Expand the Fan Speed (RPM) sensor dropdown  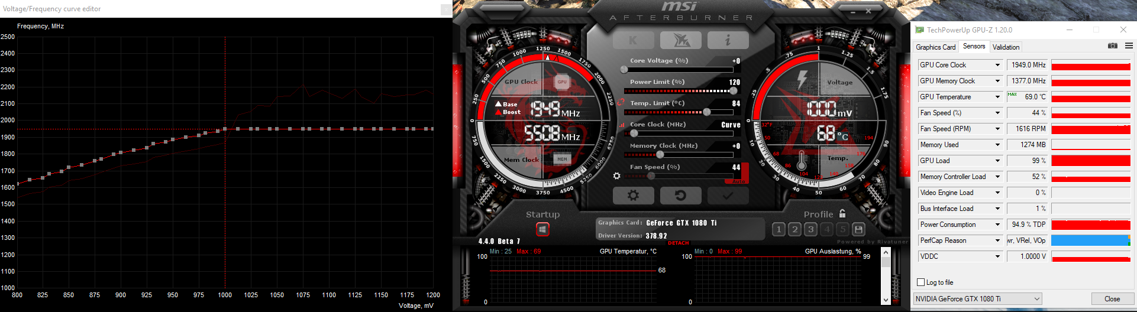[997, 129]
